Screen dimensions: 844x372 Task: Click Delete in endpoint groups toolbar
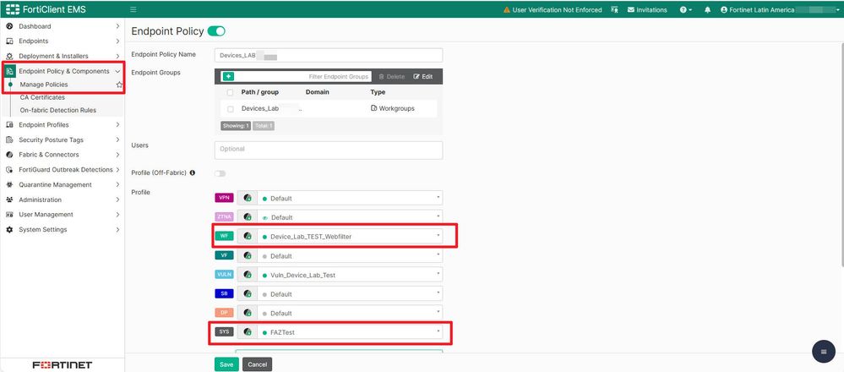point(391,76)
